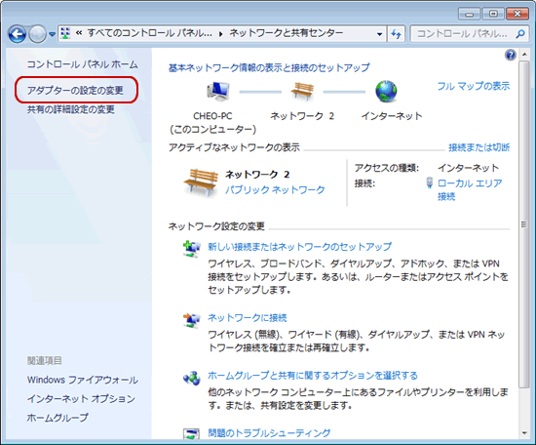Image resolution: width=536 pixels, height=445 pixels.
Task: Open 共有の詳細設定の変更 link
Action: [x=71, y=109]
